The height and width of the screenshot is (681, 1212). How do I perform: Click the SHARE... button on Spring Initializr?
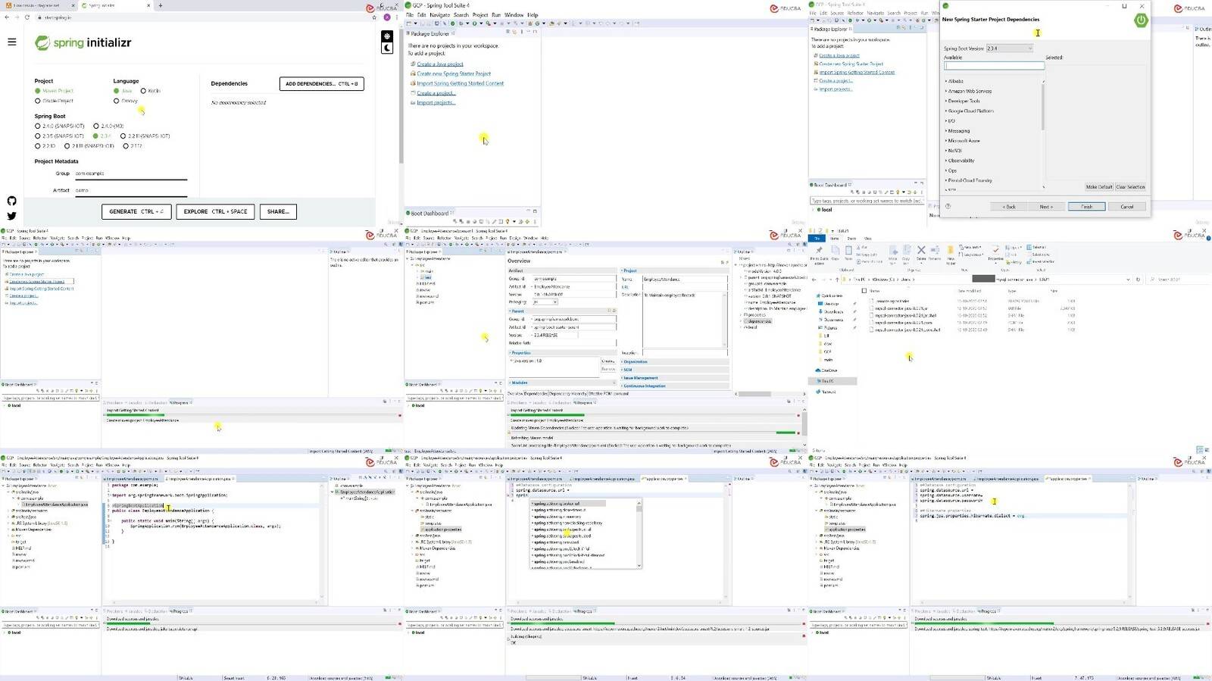tap(278, 211)
